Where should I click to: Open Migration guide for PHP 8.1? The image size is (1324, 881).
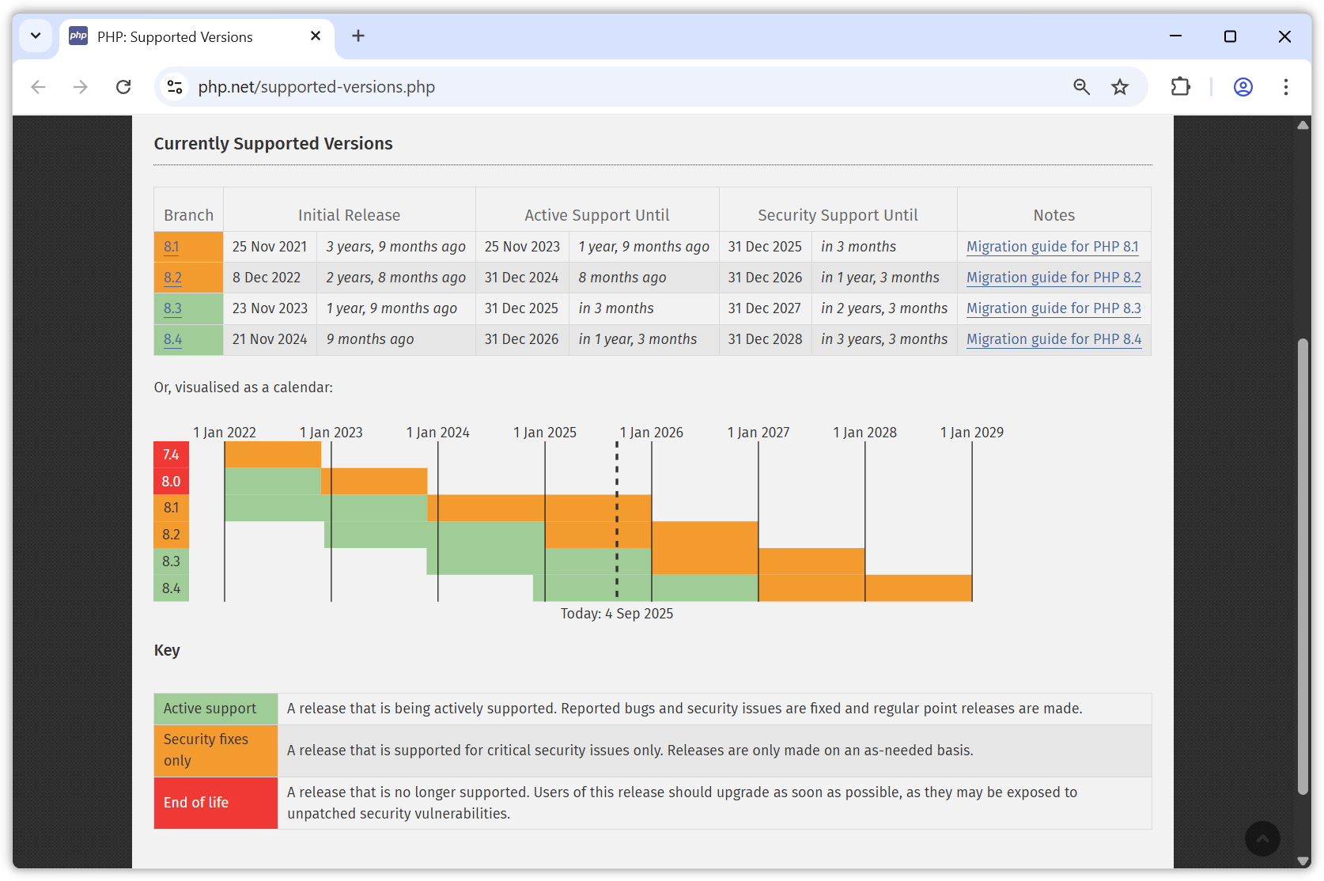tap(1052, 246)
